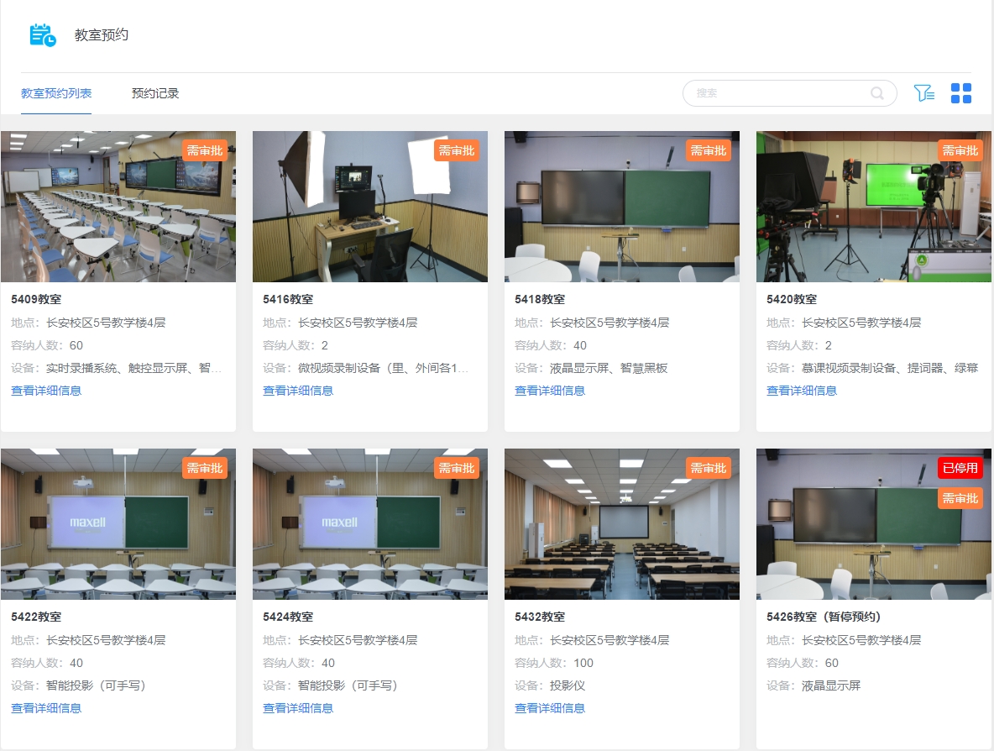This screenshot has width=994, height=751.
Task: Switch to grid view icon
Action: pos(961,93)
